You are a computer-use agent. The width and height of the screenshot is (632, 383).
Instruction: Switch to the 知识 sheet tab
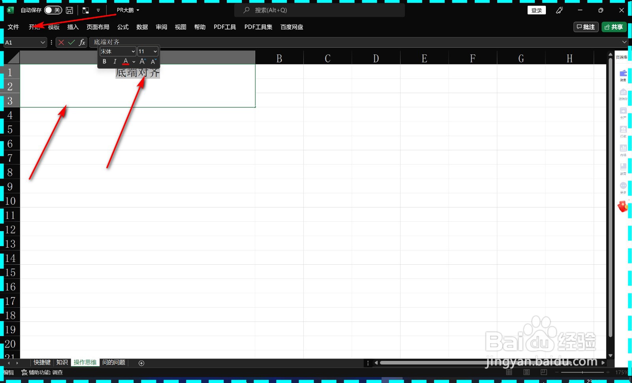click(x=62, y=362)
